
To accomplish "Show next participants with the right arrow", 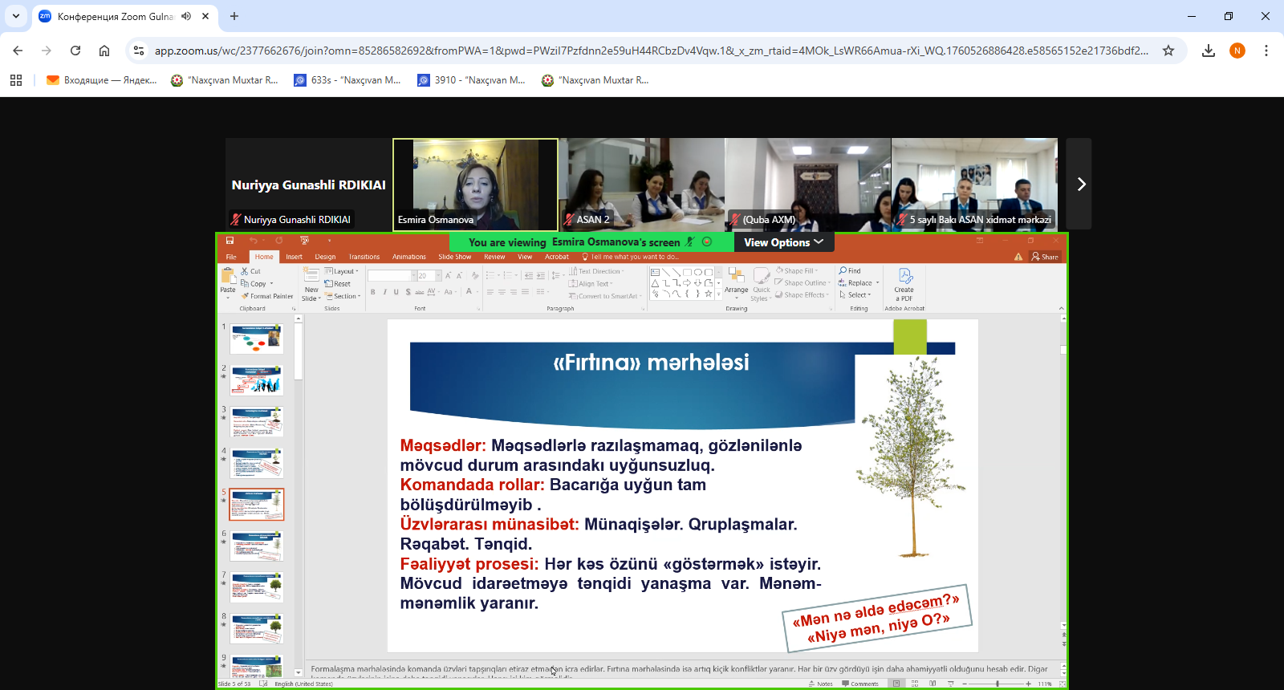I will coord(1080,185).
